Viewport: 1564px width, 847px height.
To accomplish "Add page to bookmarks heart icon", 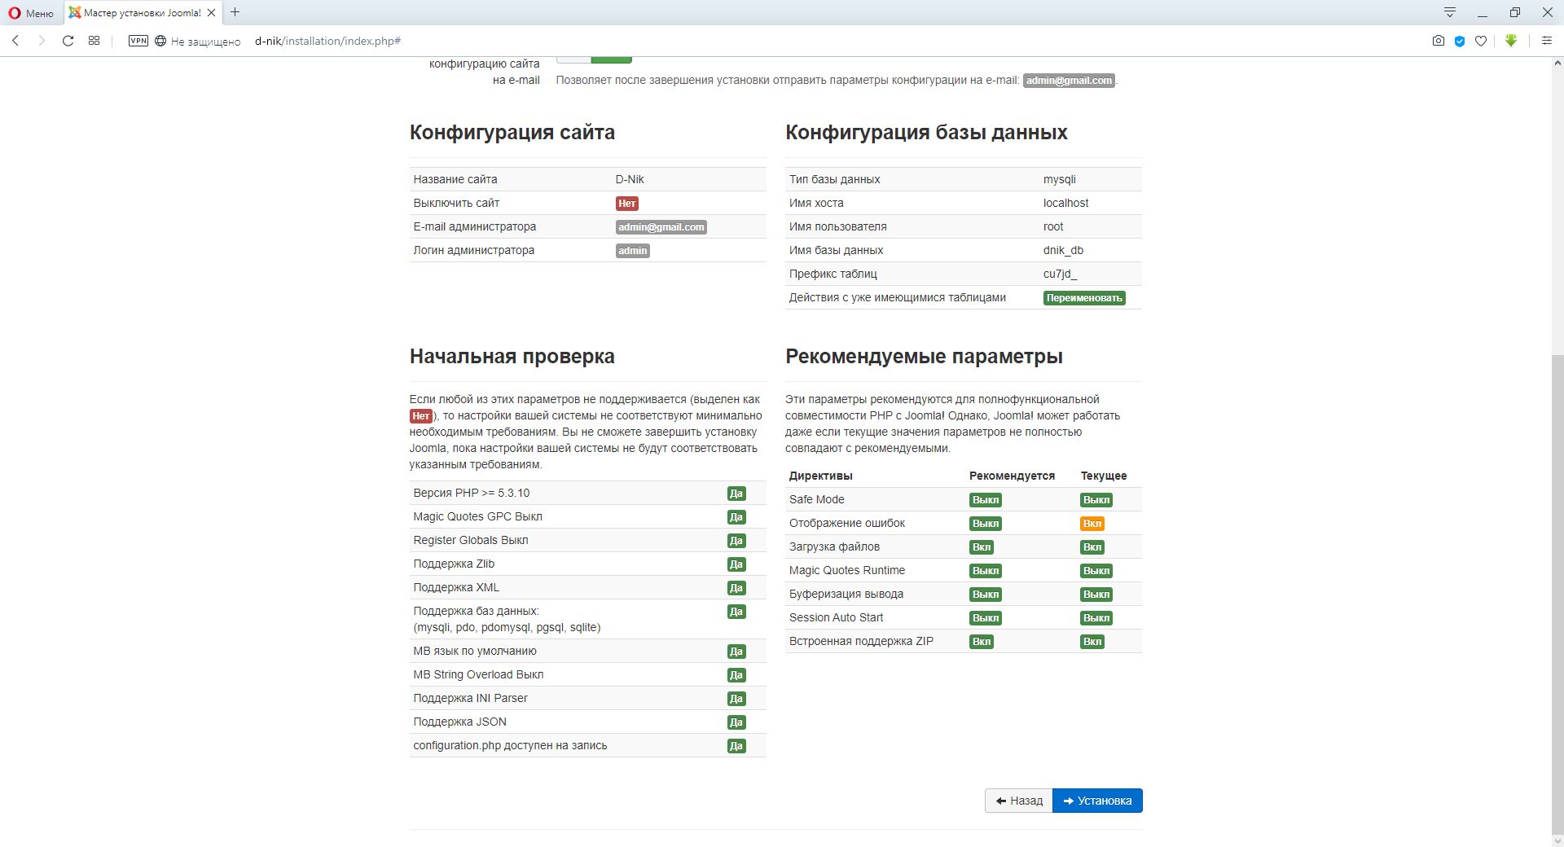I will [1481, 41].
